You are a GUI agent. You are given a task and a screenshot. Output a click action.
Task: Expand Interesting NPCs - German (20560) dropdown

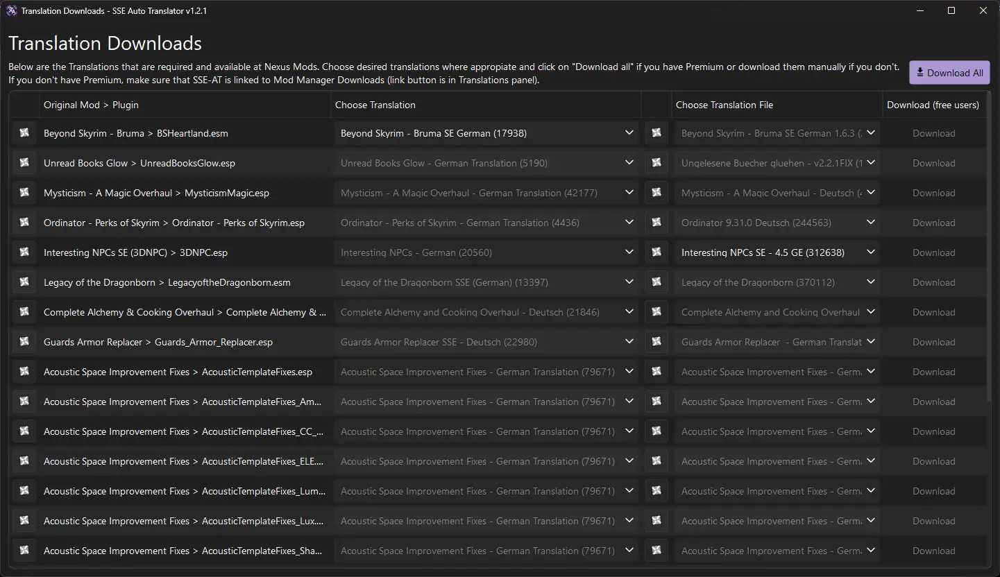(x=486, y=252)
